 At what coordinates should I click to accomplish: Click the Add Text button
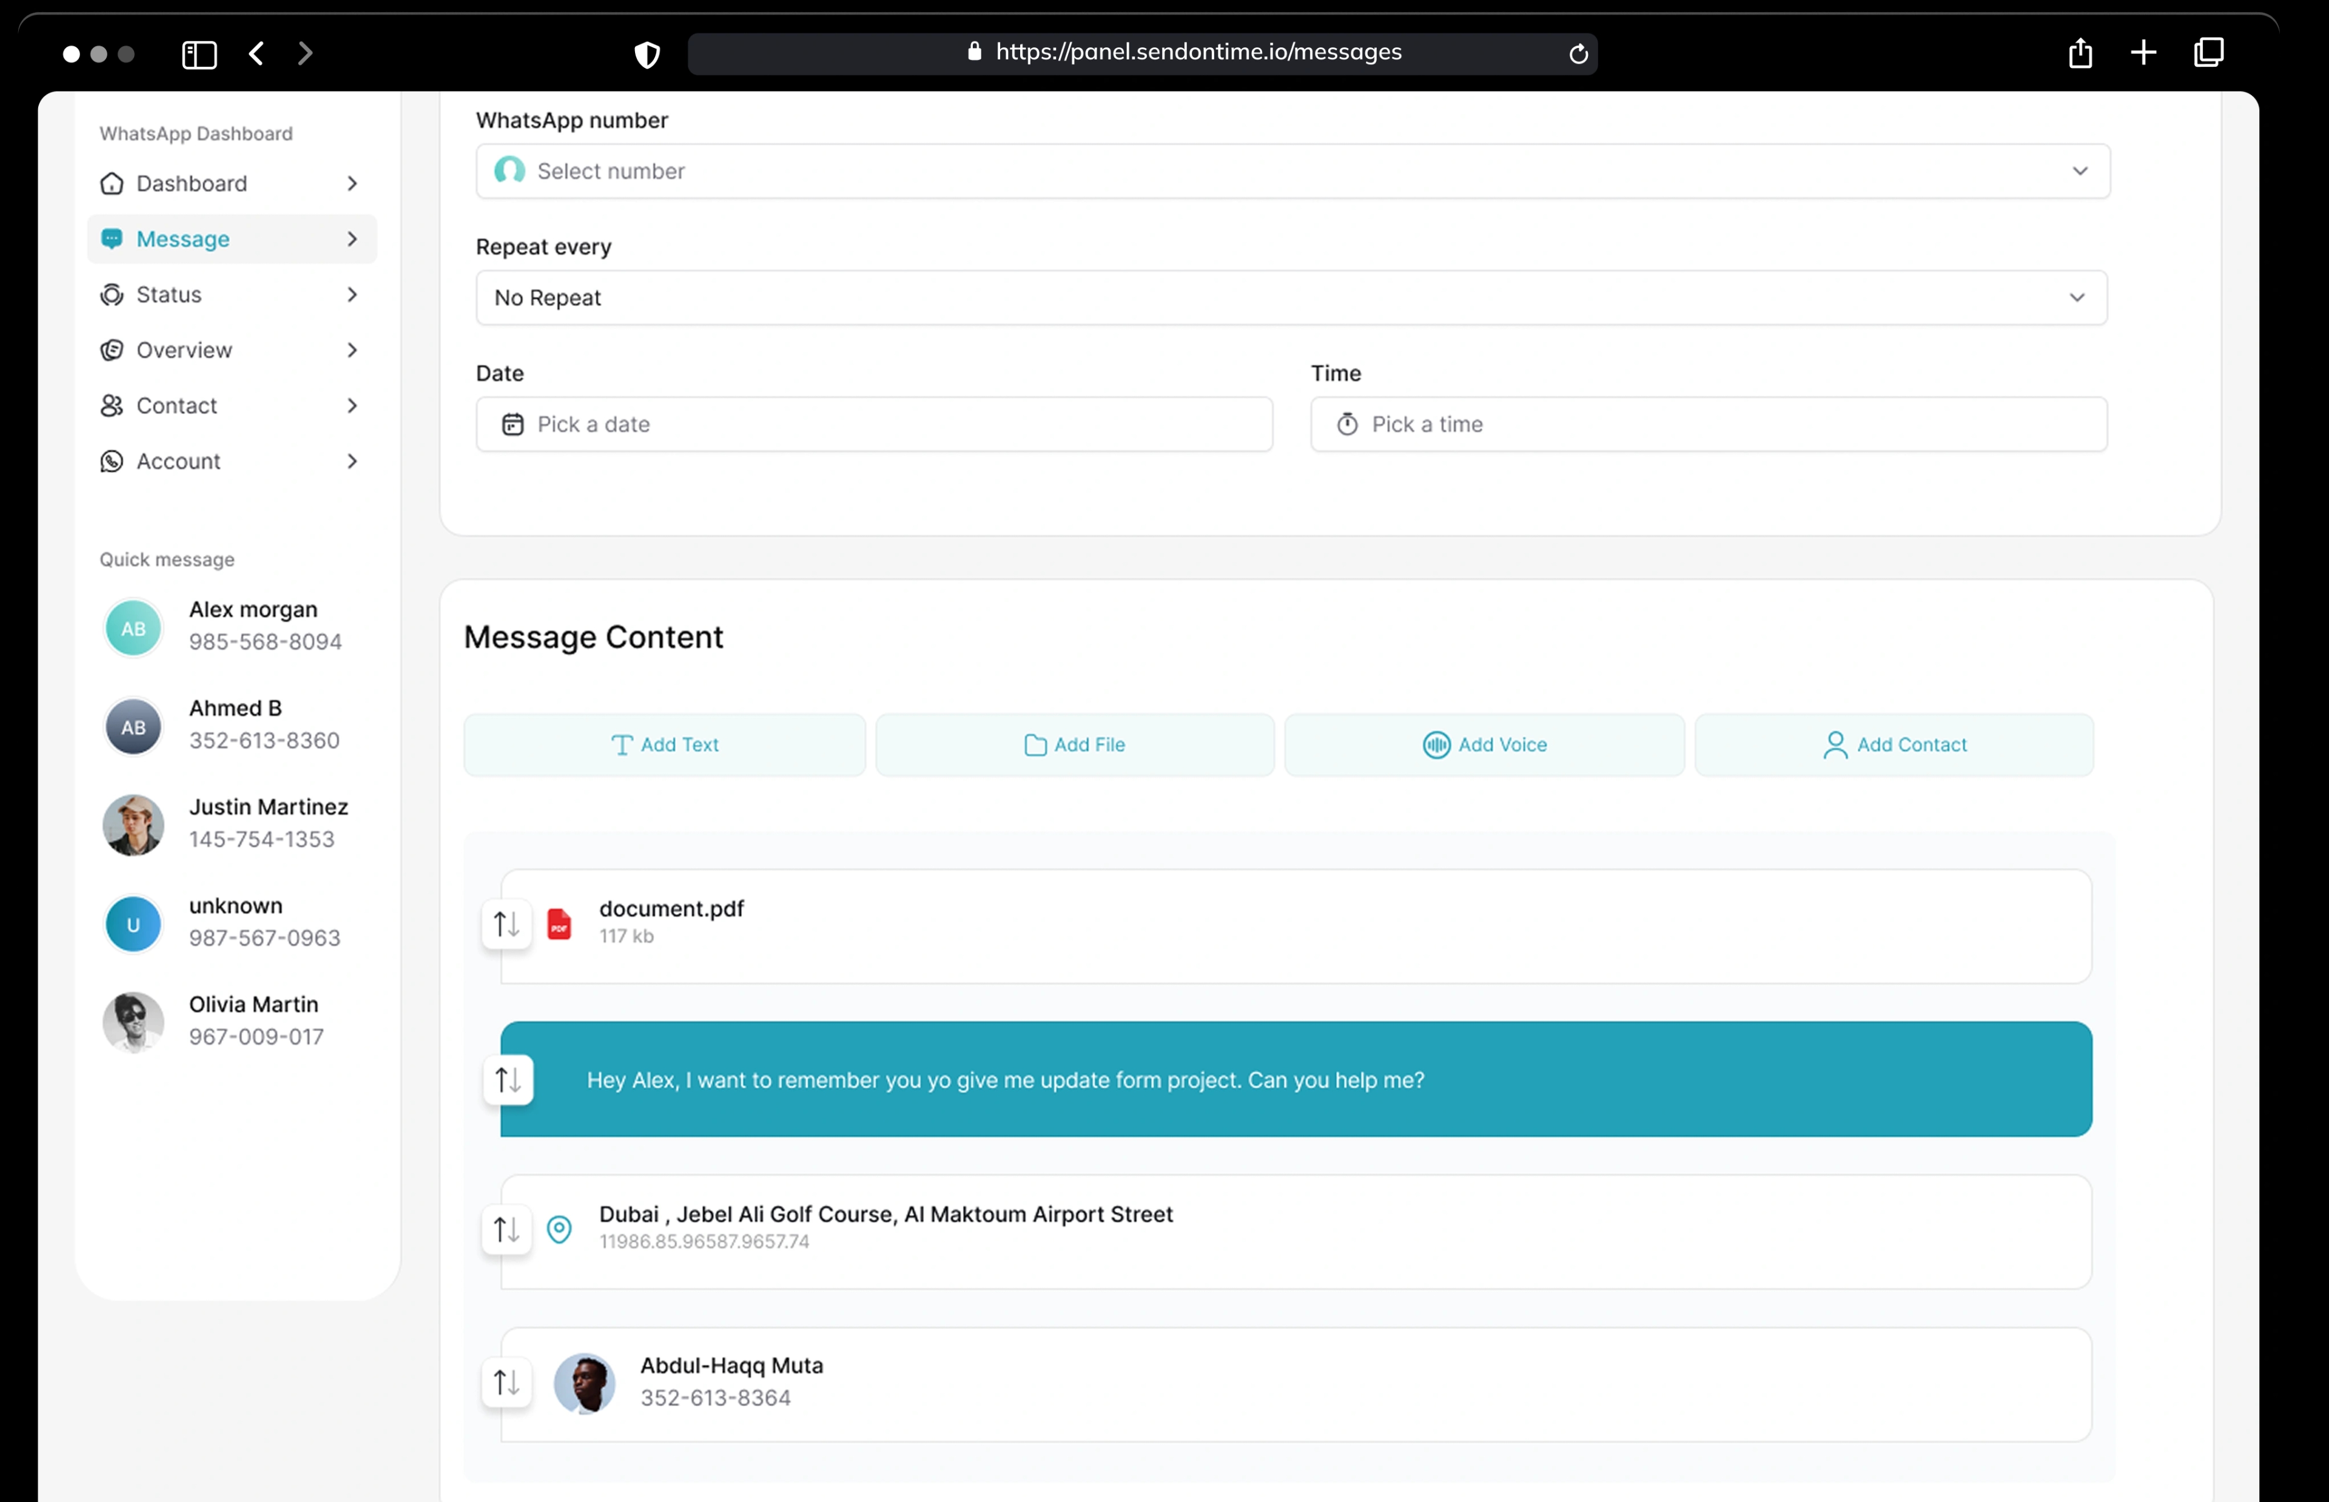click(664, 745)
